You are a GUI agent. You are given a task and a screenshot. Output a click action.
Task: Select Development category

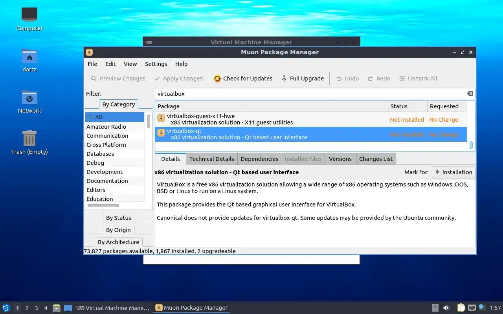click(115, 172)
